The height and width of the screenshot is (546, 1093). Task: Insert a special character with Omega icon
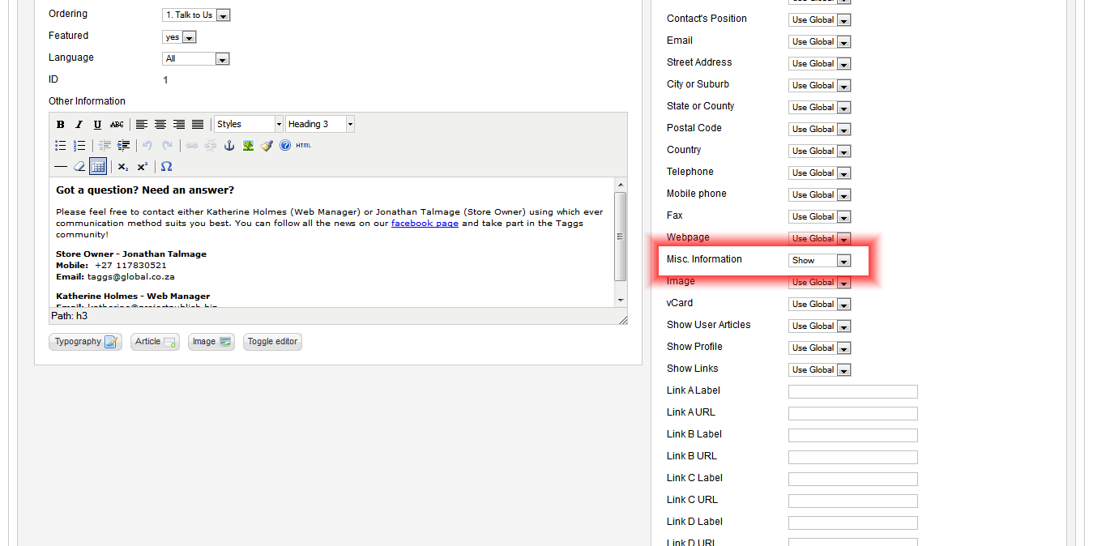tap(166, 167)
